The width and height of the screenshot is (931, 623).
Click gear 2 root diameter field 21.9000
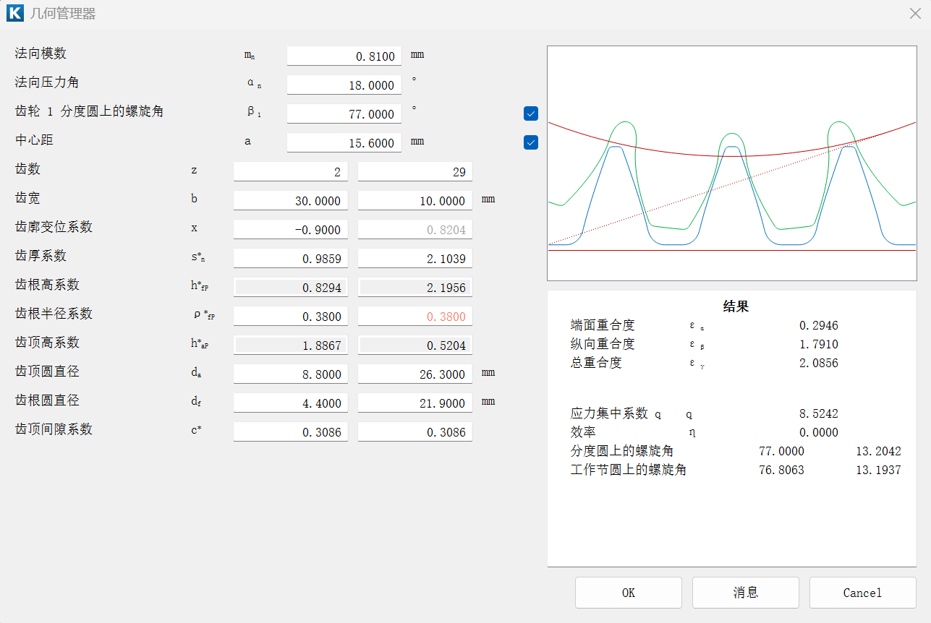415,403
